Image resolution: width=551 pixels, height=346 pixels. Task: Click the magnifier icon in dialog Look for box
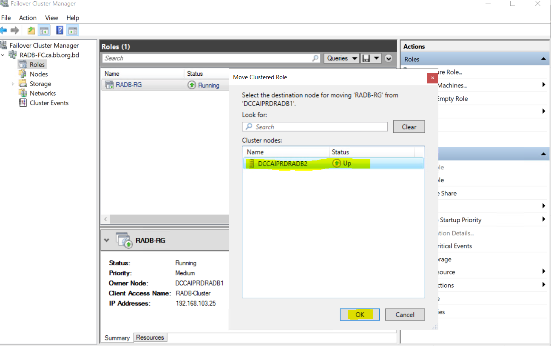point(249,127)
